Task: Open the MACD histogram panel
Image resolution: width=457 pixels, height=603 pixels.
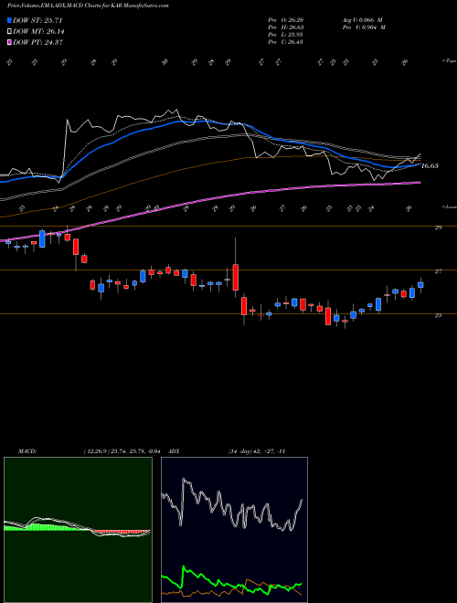Action: tap(78, 530)
